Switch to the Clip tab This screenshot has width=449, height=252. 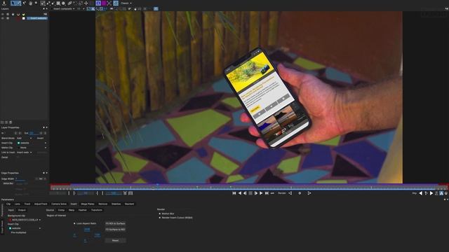point(8,204)
